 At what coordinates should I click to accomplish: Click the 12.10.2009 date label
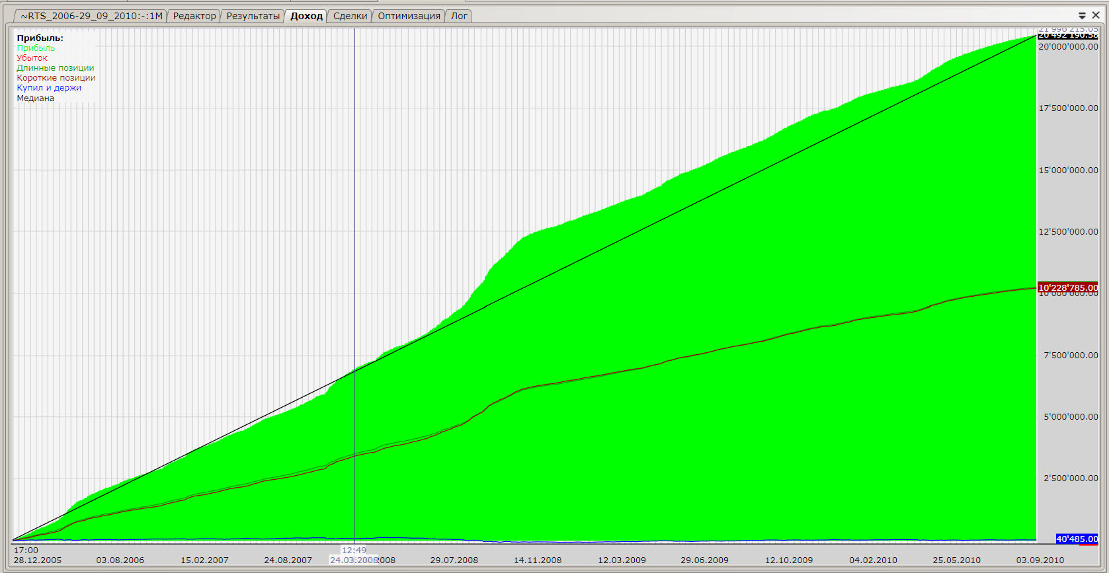pos(789,560)
